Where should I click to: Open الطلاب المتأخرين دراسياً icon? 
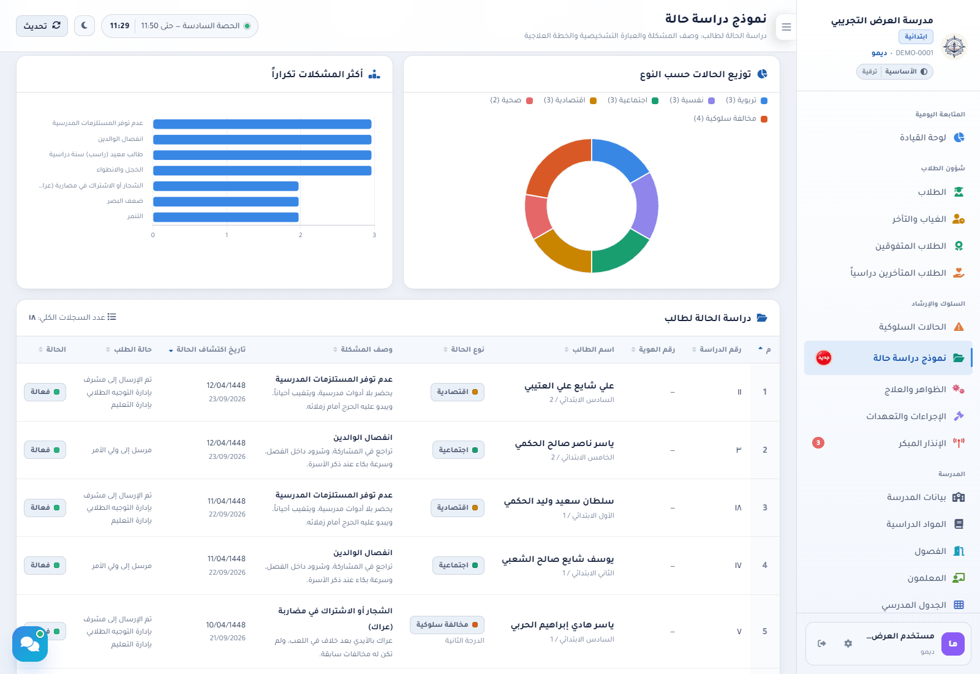959,273
